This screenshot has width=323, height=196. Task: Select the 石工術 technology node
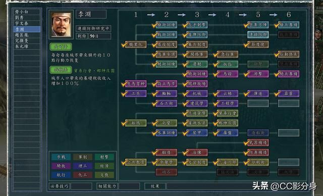point(167,104)
